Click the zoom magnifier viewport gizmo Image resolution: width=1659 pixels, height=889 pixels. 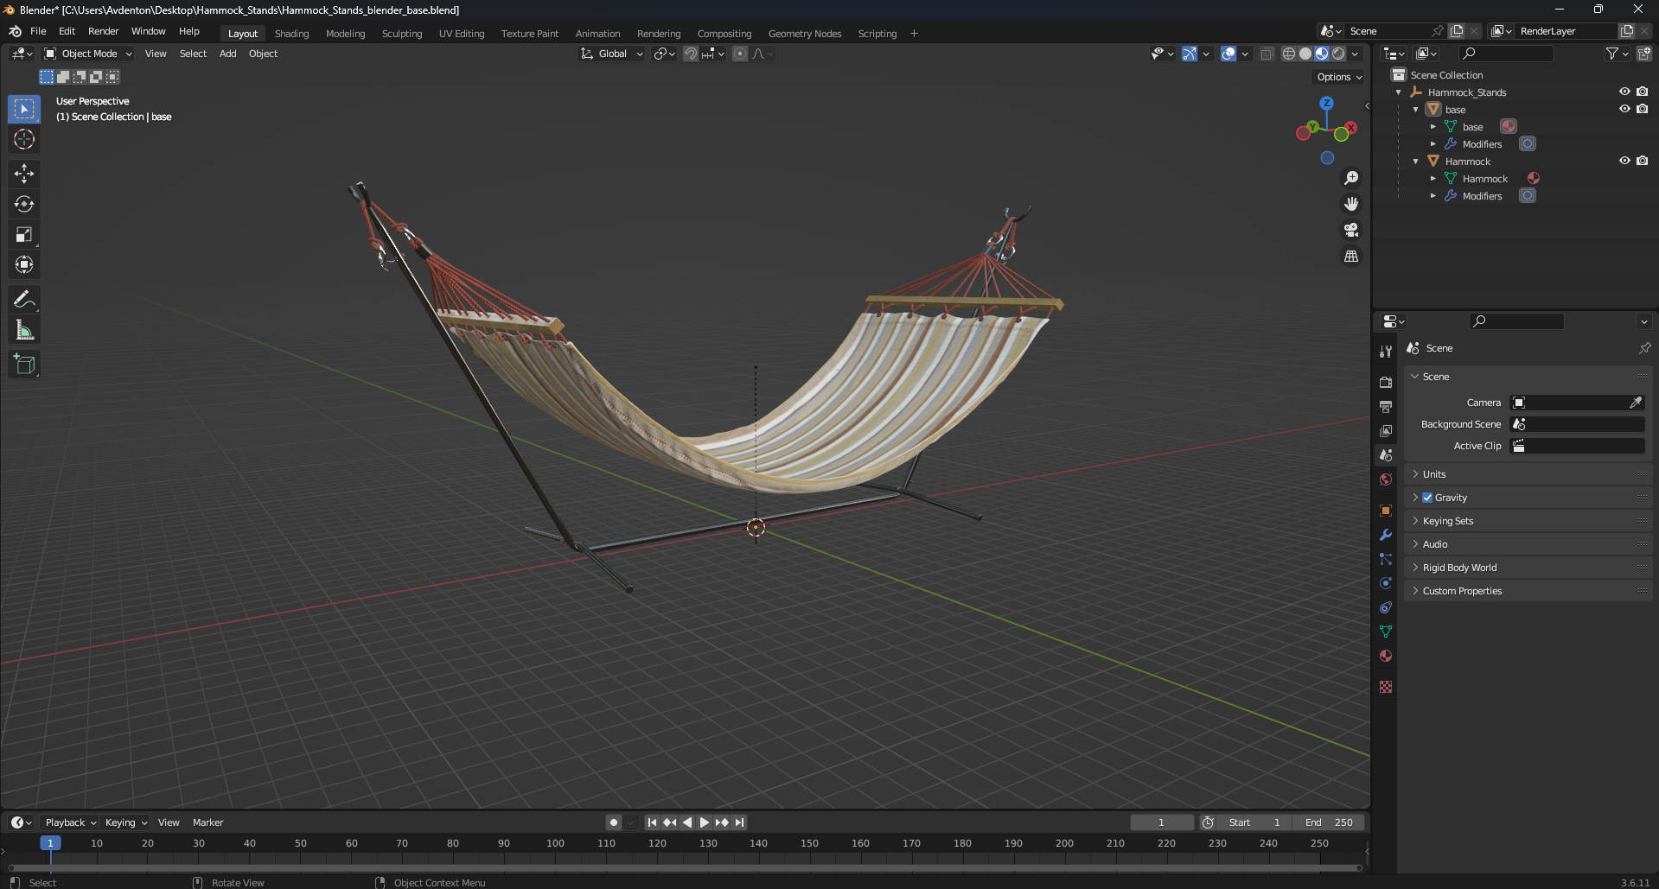[x=1350, y=178]
